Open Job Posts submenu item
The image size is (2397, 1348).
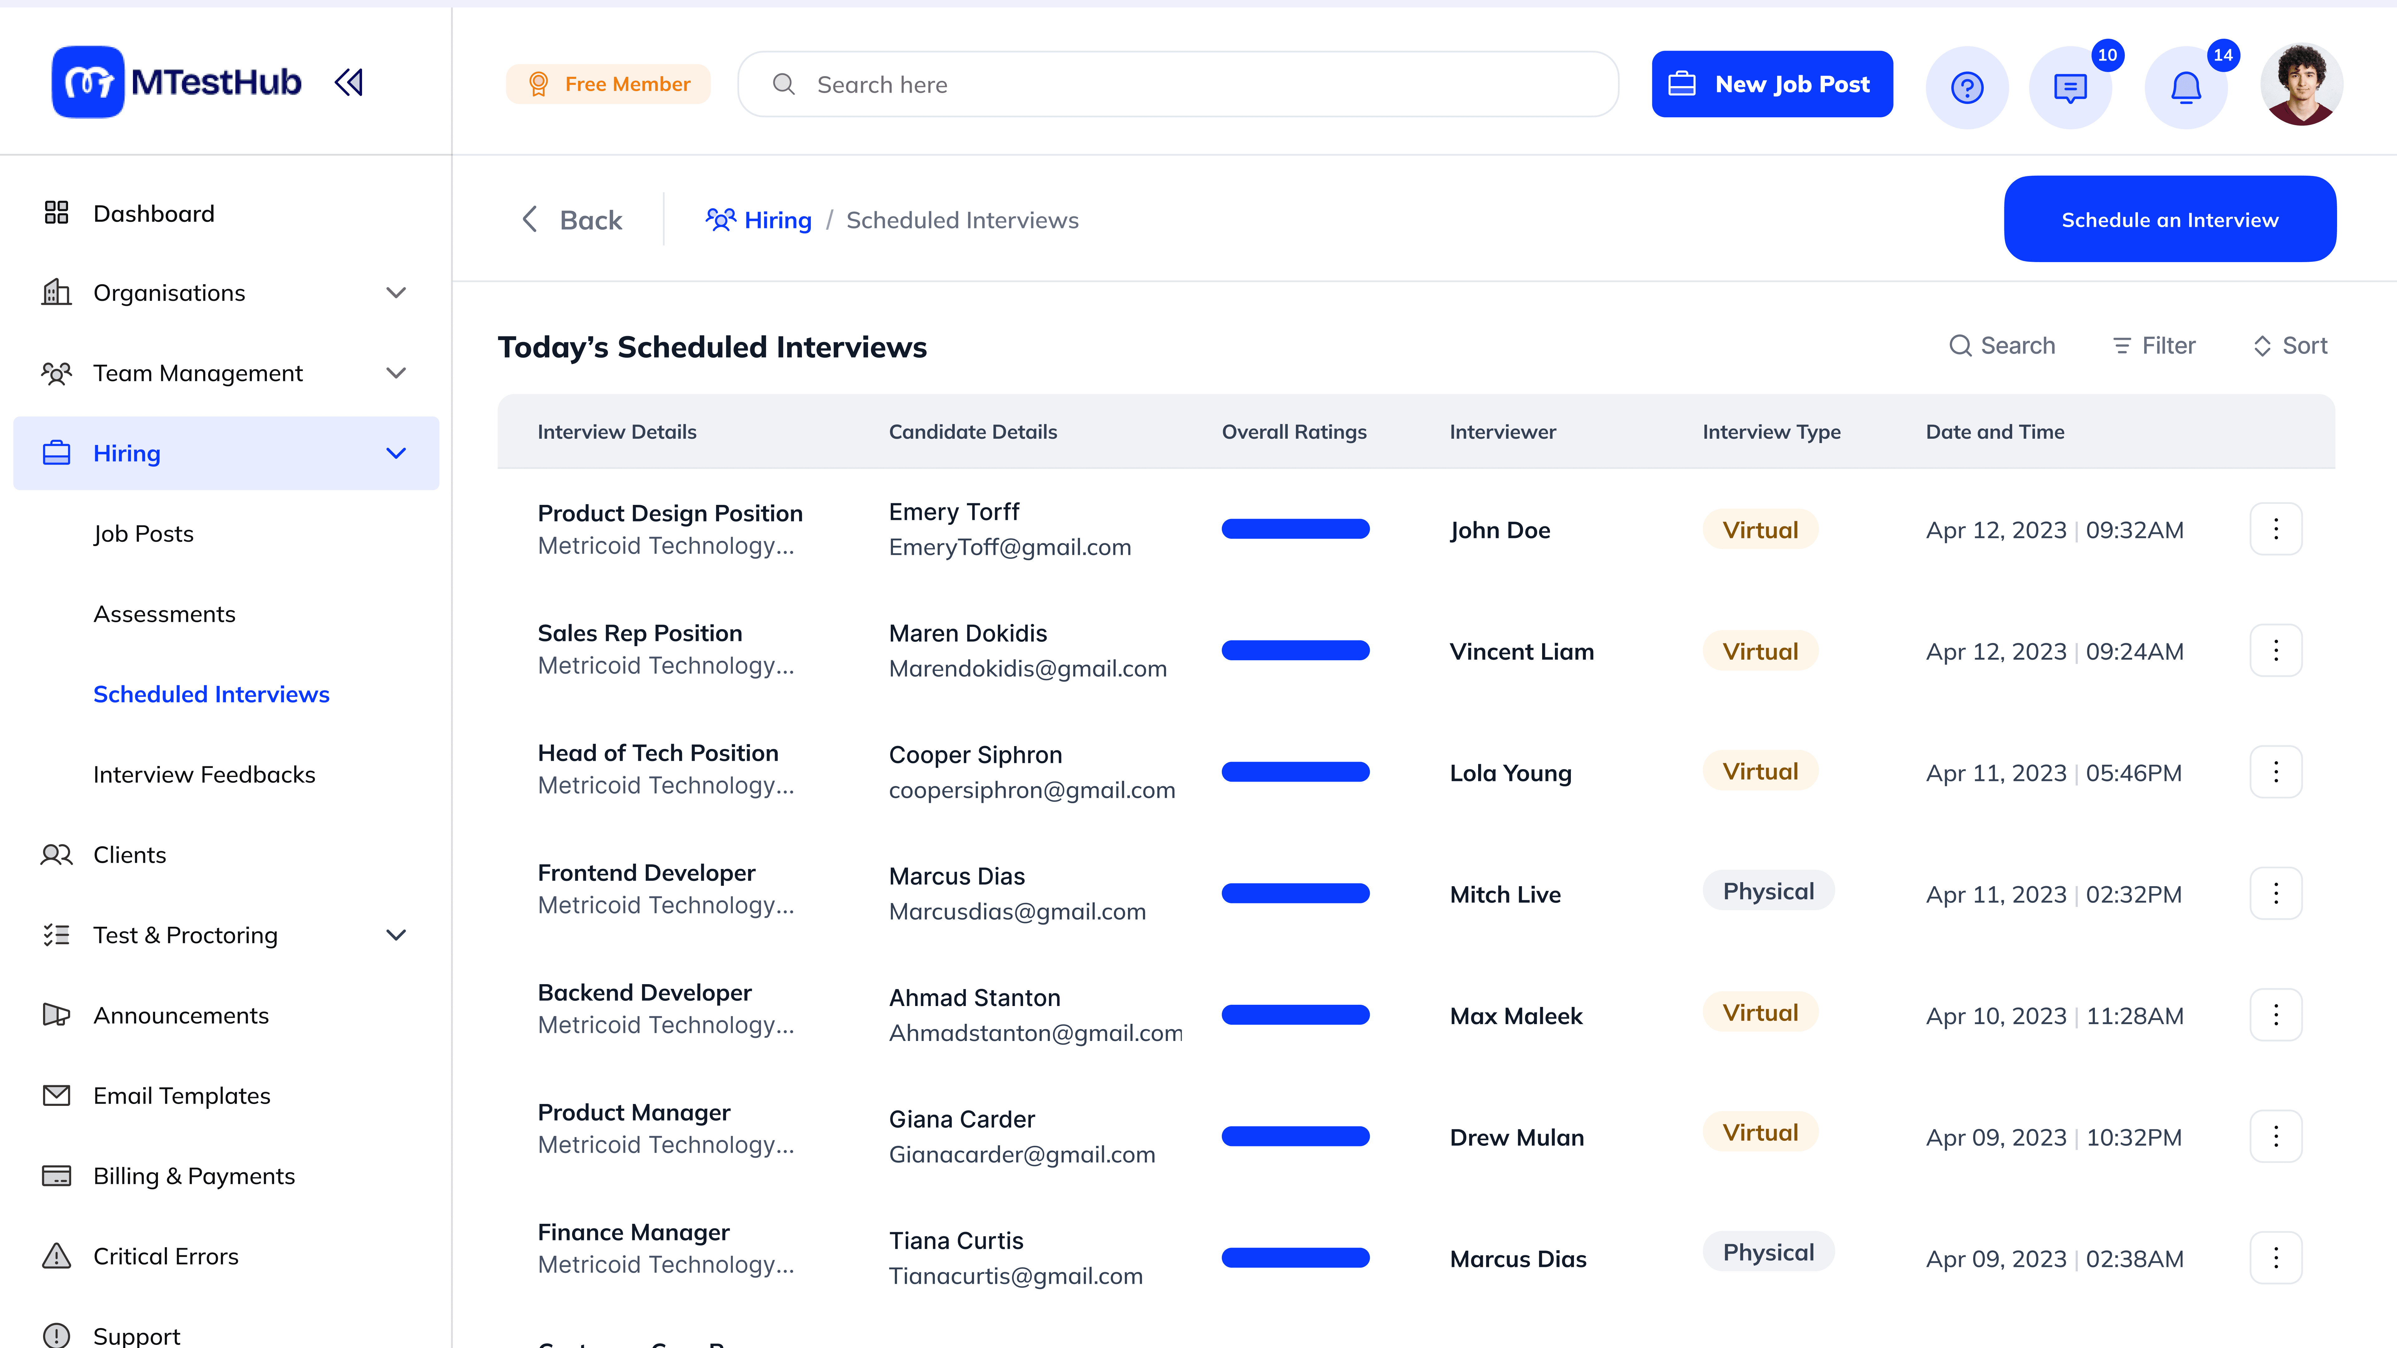[x=143, y=534]
